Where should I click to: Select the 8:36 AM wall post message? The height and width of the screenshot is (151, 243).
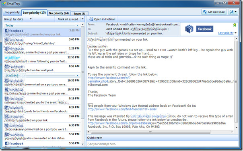point(42,68)
